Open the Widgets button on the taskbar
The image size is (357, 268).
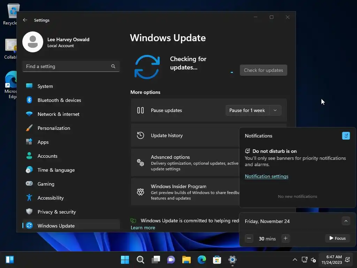click(x=10, y=260)
